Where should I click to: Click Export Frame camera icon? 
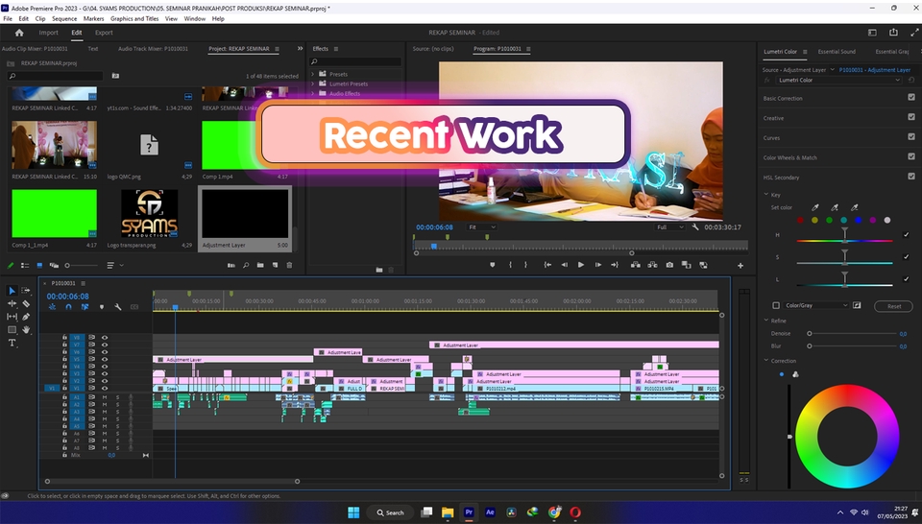click(x=669, y=265)
